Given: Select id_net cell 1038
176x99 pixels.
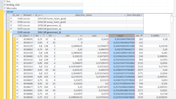Looking at the screenshot, I should [x=18, y=22].
